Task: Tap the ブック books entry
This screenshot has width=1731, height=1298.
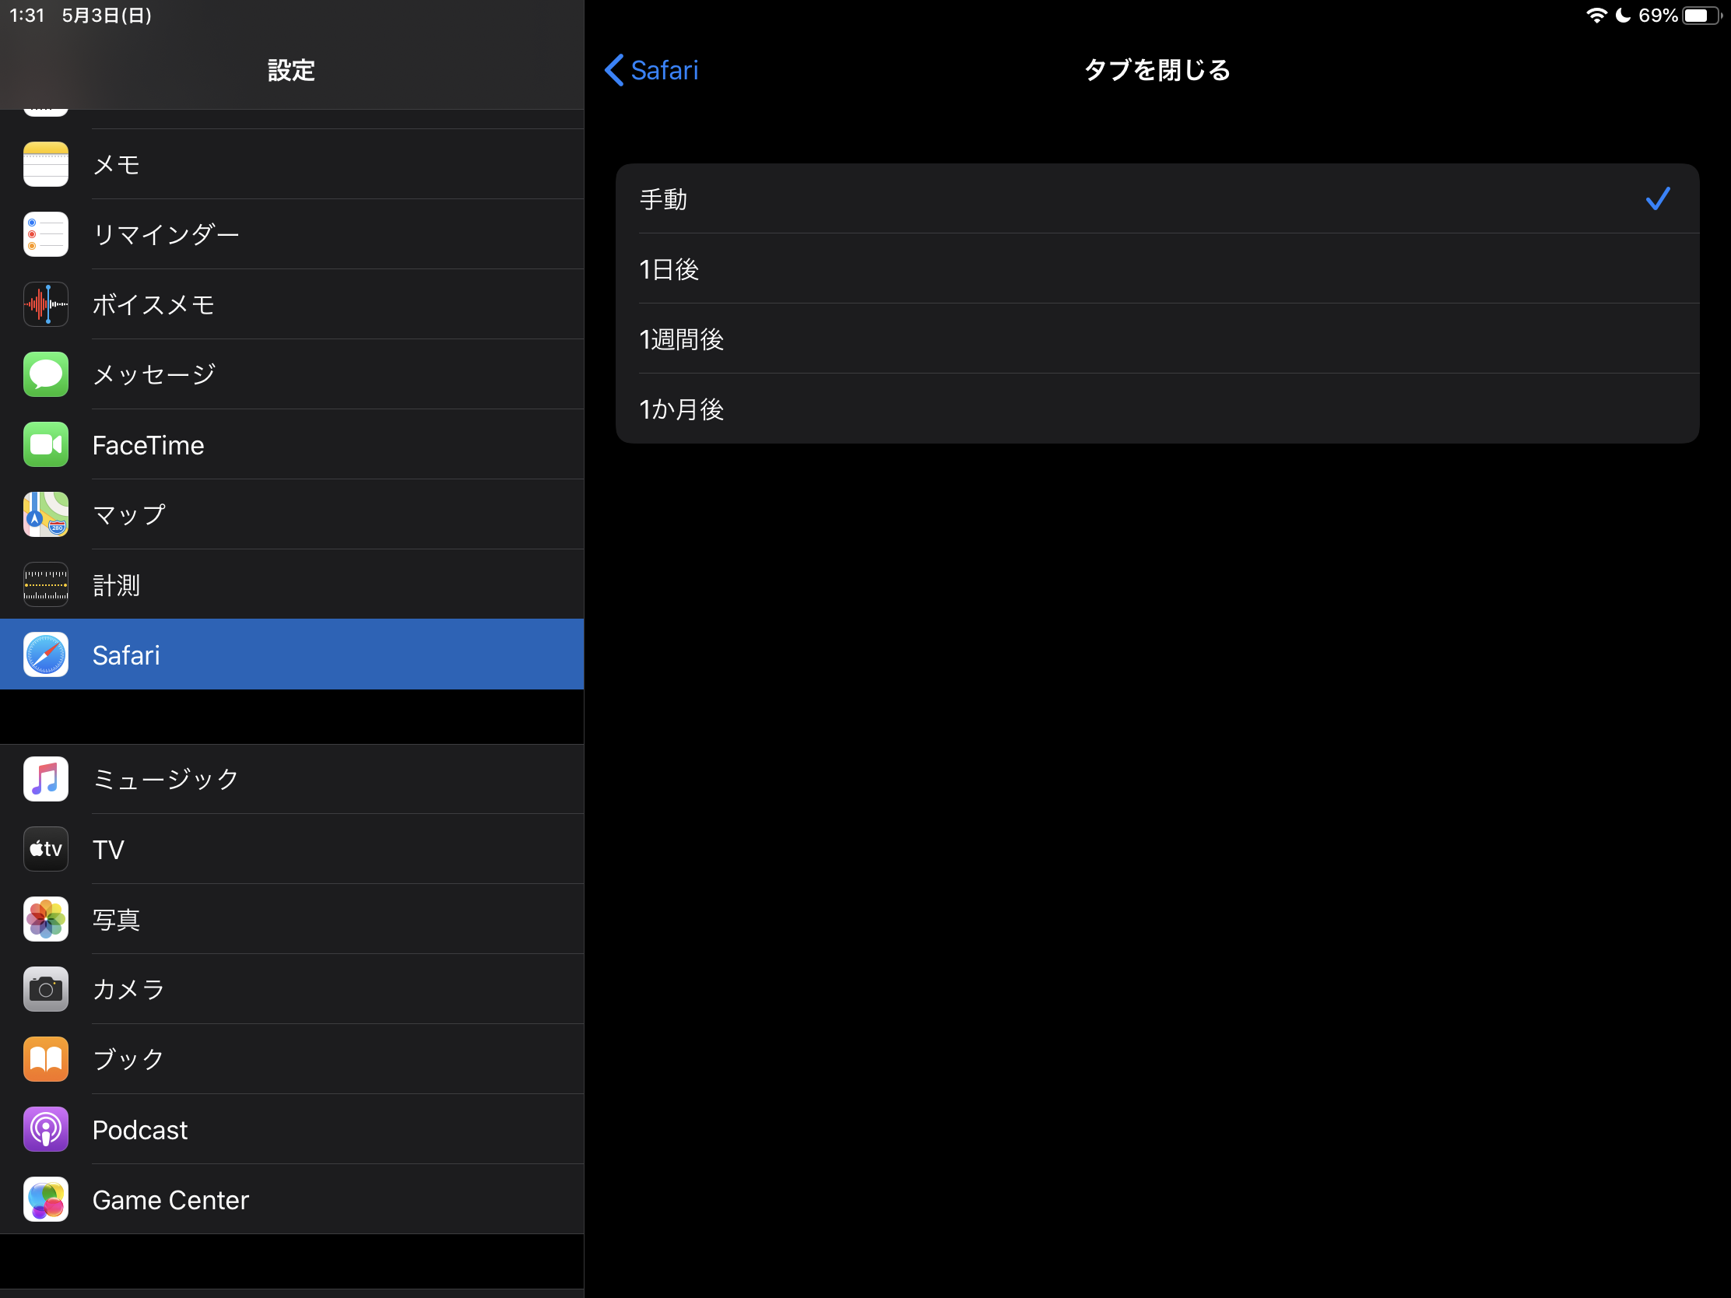Action: [291, 1059]
